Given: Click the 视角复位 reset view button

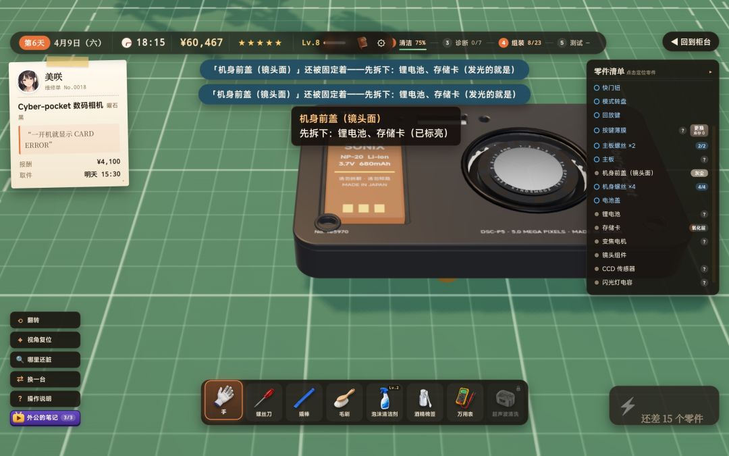Looking at the screenshot, I should (45, 340).
